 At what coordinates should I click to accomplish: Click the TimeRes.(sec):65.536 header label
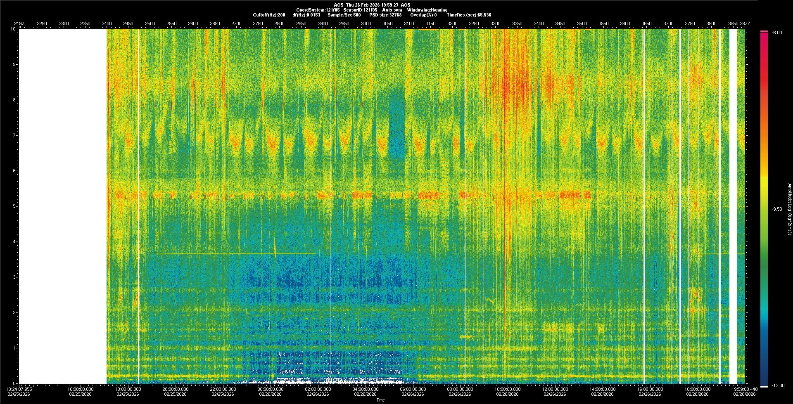pos(469,15)
